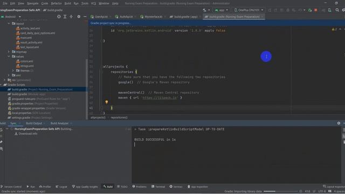The image size is (345, 194).
Task: Expand the mipmap folder
Action: [9, 52]
